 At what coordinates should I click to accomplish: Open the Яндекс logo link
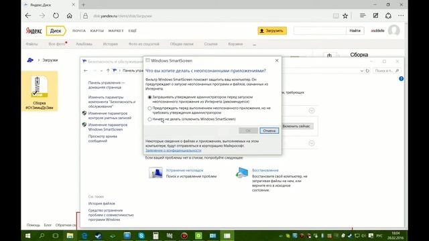(x=34, y=31)
